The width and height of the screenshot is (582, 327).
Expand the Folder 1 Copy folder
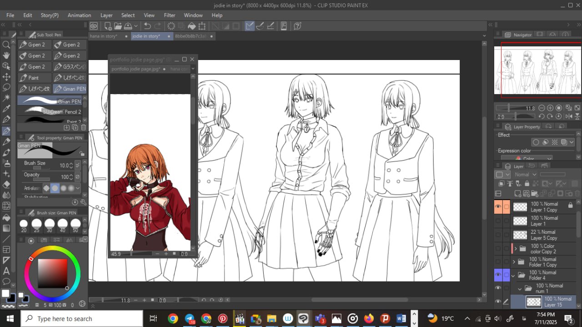[514, 262]
